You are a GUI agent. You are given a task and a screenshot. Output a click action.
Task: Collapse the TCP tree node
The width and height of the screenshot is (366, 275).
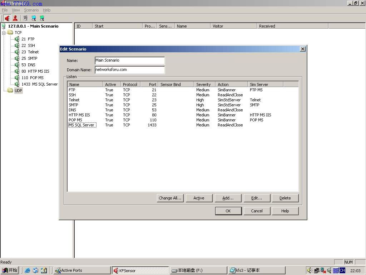click(4, 33)
